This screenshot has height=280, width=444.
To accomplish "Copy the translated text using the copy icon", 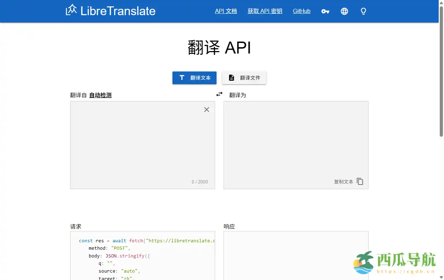I will pos(360,181).
